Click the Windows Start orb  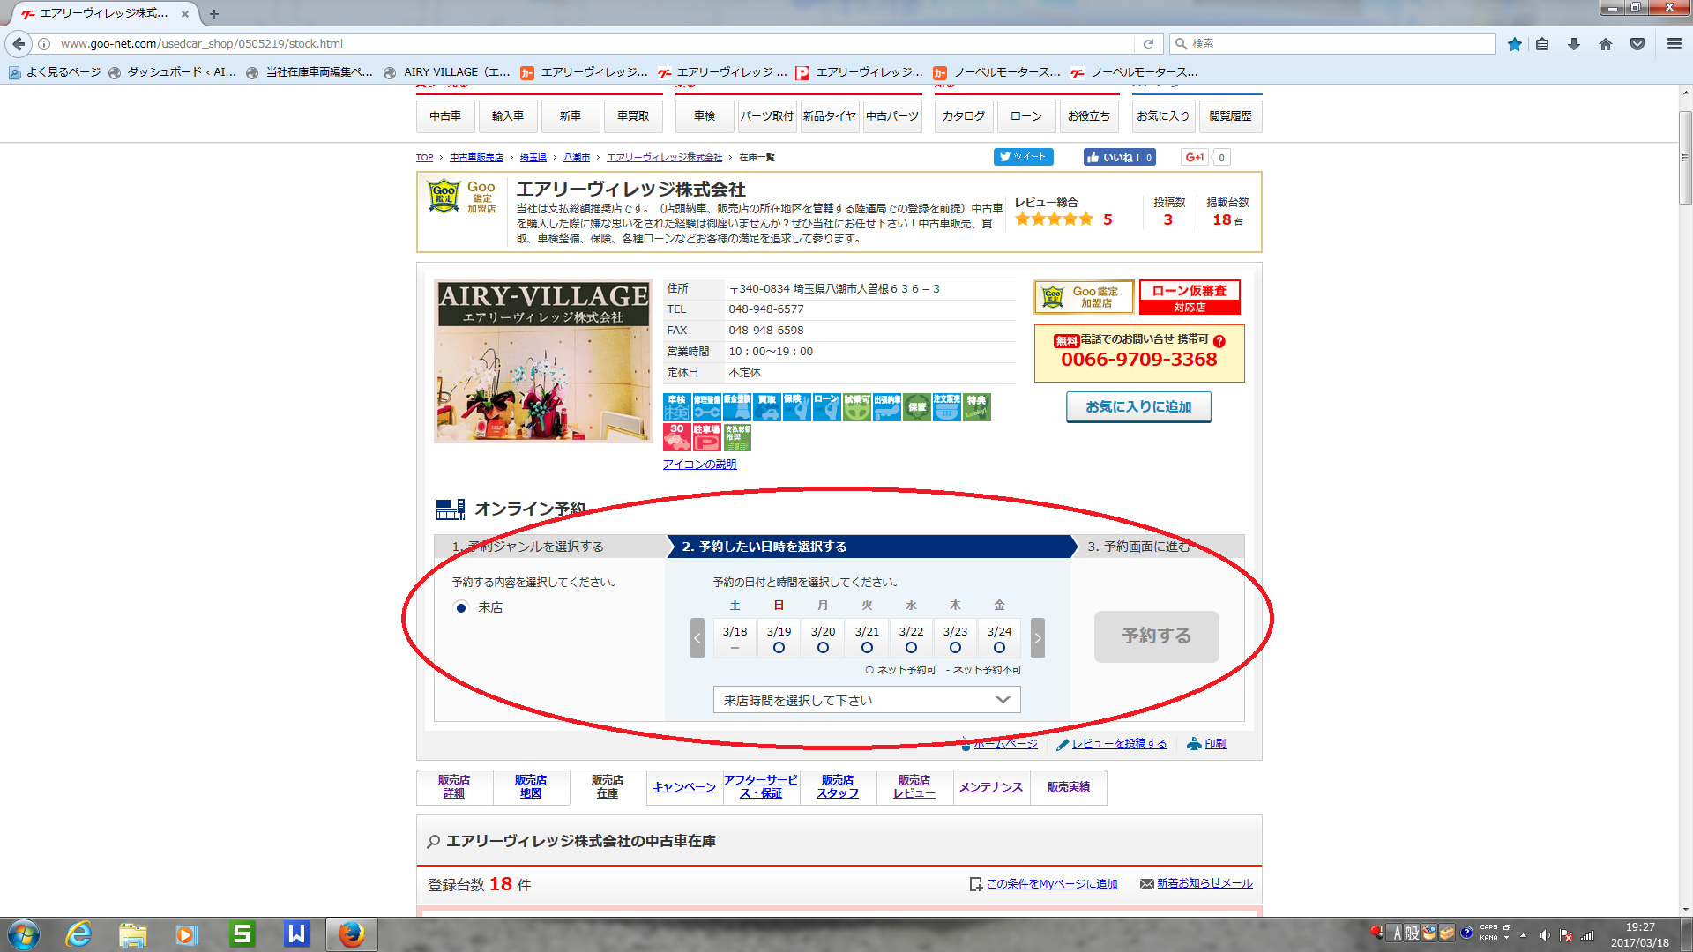pos(24,934)
